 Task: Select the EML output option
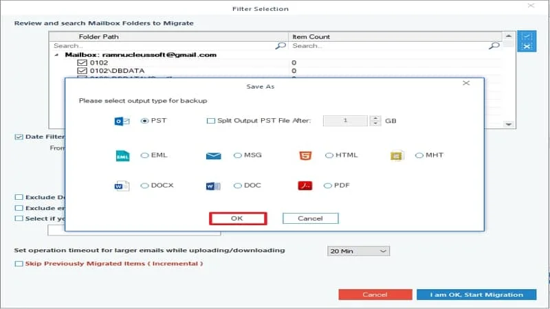144,155
